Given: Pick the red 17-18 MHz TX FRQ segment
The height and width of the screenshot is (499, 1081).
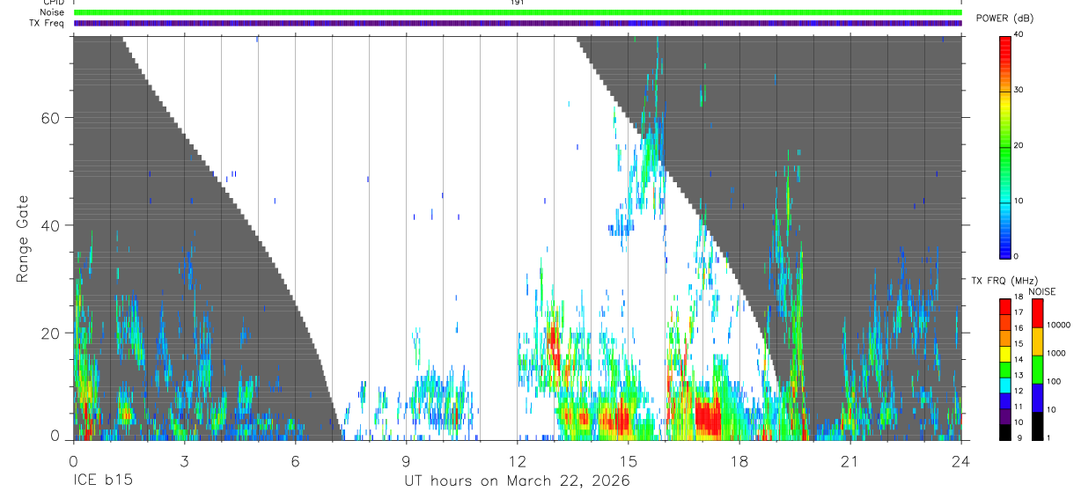Looking at the screenshot, I should click(x=1005, y=306).
